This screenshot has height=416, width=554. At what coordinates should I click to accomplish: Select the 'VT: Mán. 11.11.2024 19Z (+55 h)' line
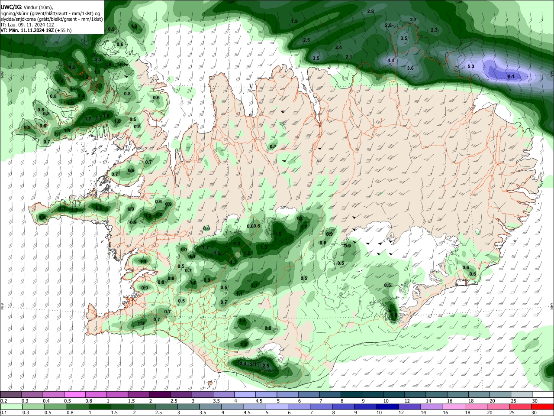point(36,30)
